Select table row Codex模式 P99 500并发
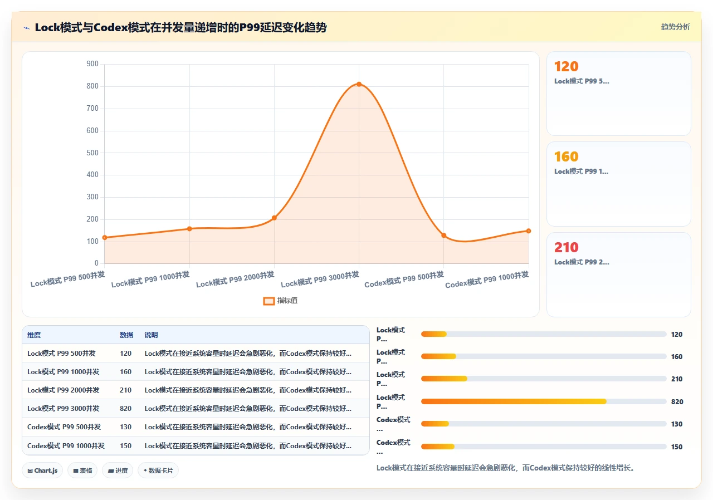 coord(196,427)
